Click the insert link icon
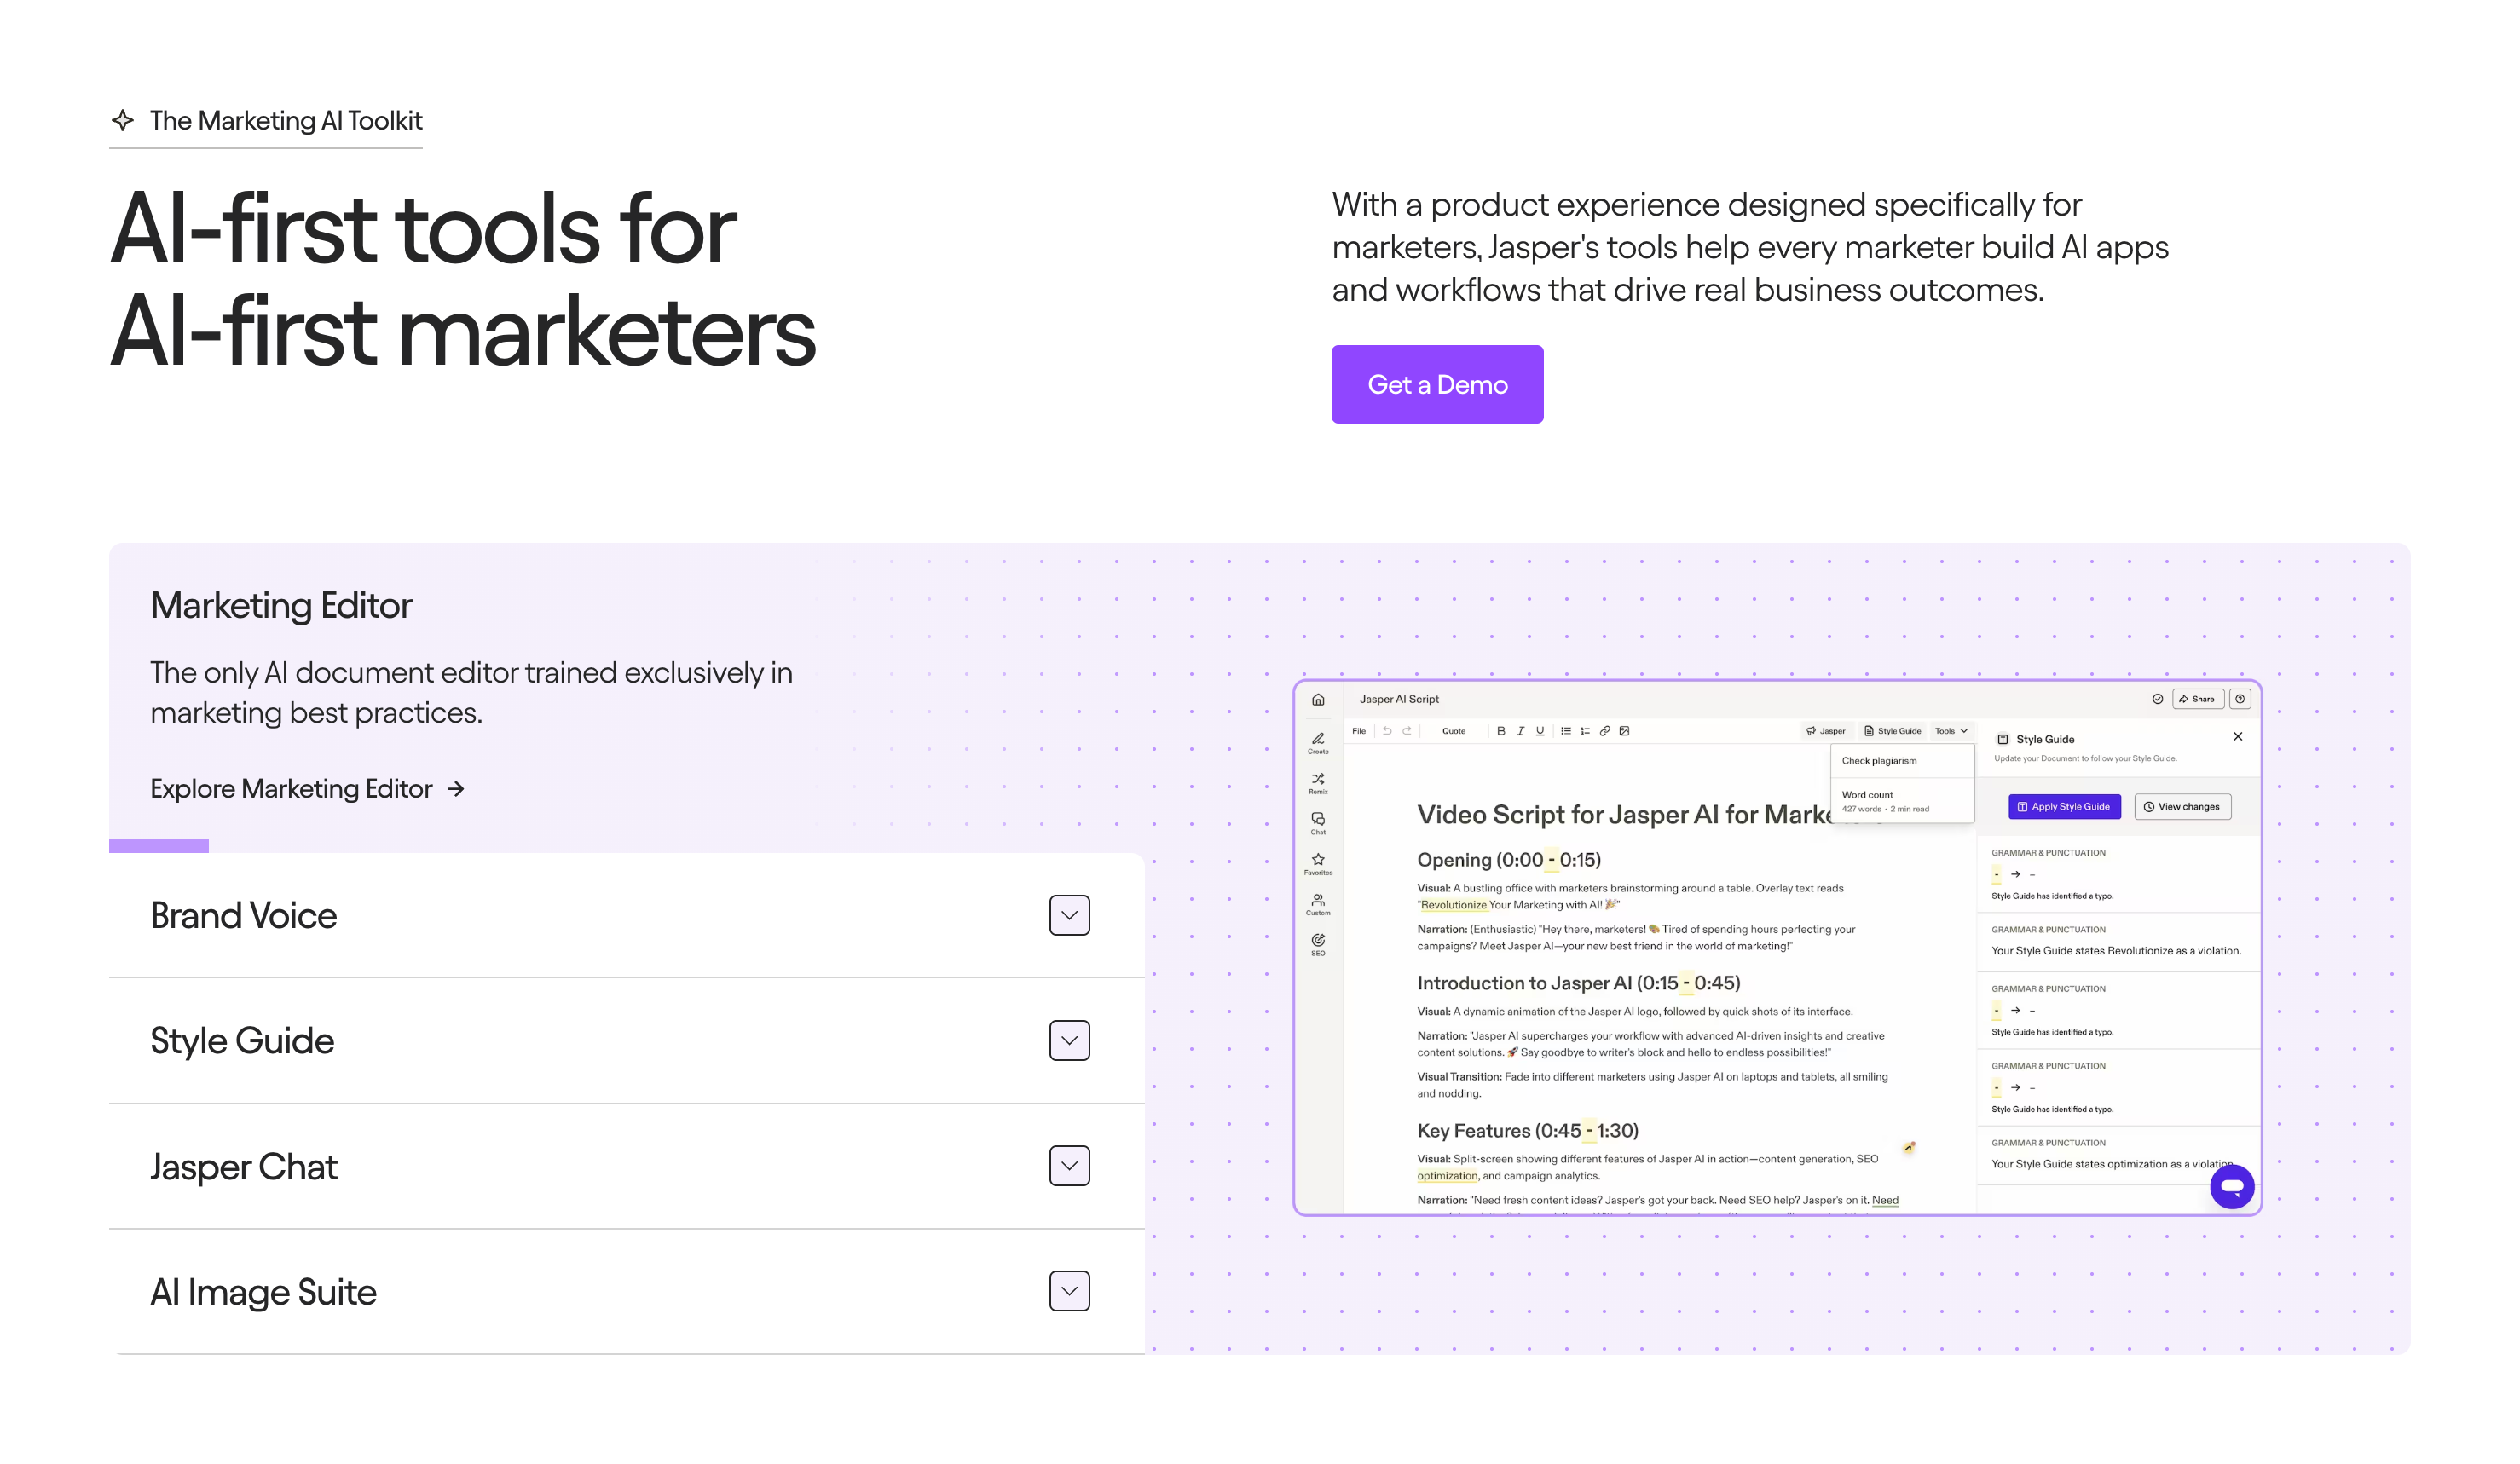 [1604, 730]
